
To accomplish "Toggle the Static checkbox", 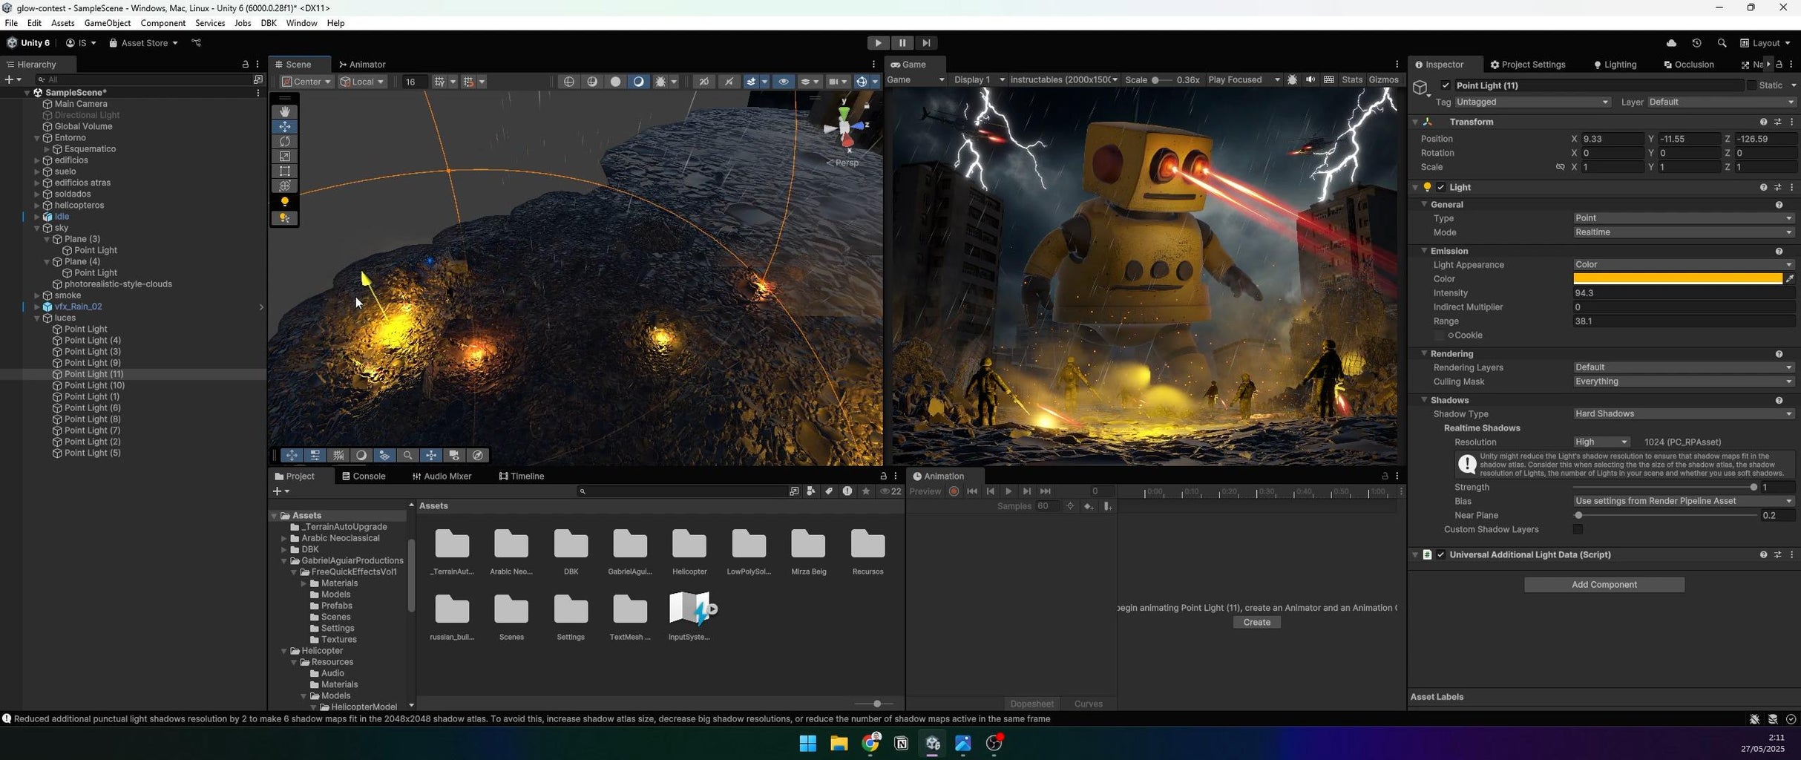I will pos(1752,85).
